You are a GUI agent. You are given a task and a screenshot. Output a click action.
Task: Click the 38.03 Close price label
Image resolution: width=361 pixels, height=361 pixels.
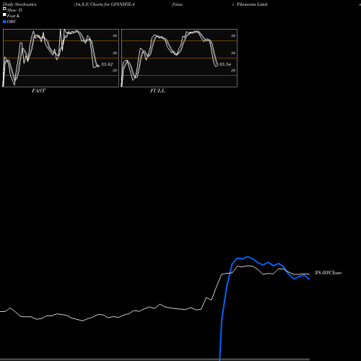pyautogui.click(x=328, y=272)
